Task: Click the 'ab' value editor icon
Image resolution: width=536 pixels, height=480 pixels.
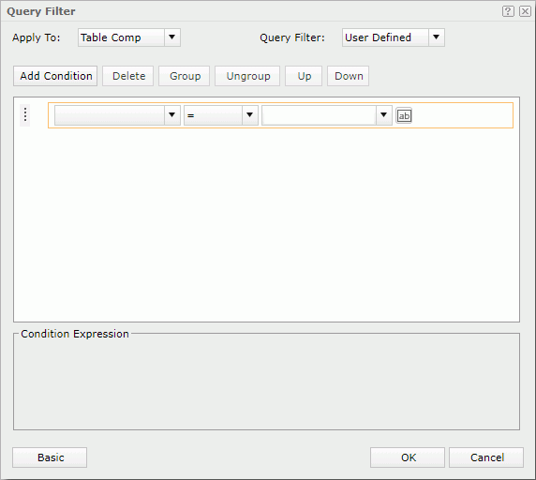Action: [404, 115]
